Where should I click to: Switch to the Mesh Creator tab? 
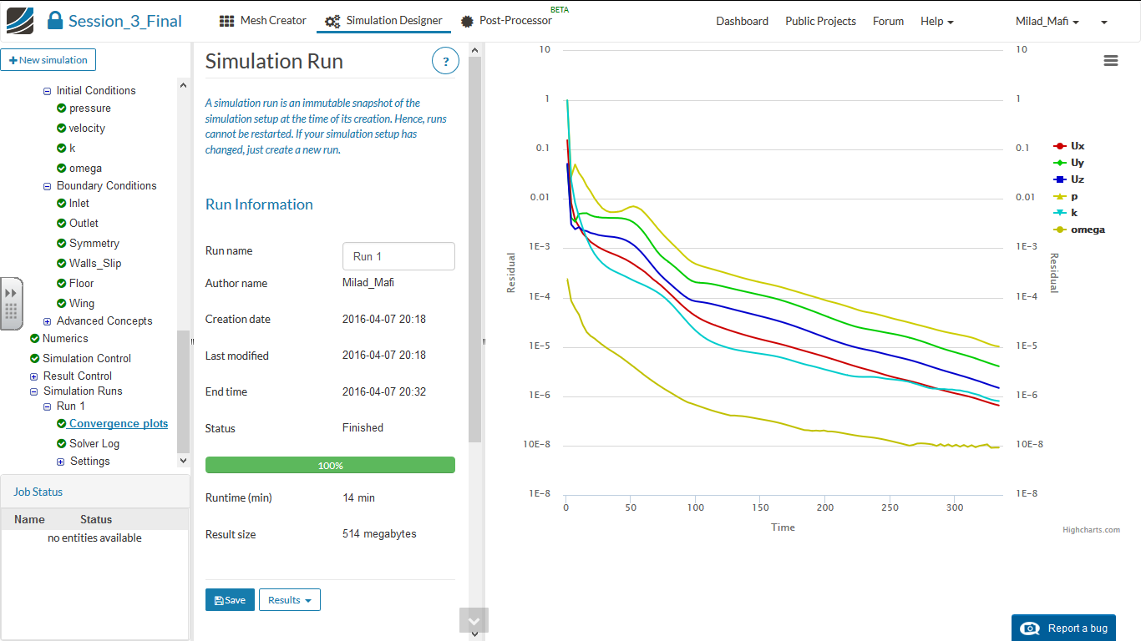(x=262, y=21)
